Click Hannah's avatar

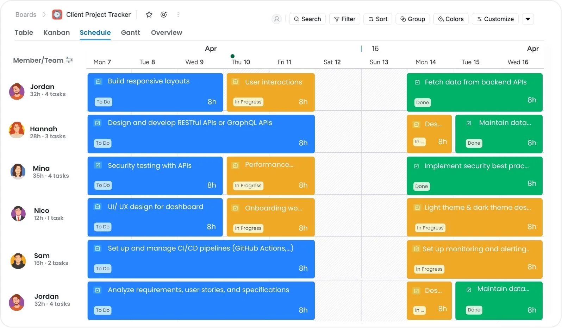coord(17,130)
